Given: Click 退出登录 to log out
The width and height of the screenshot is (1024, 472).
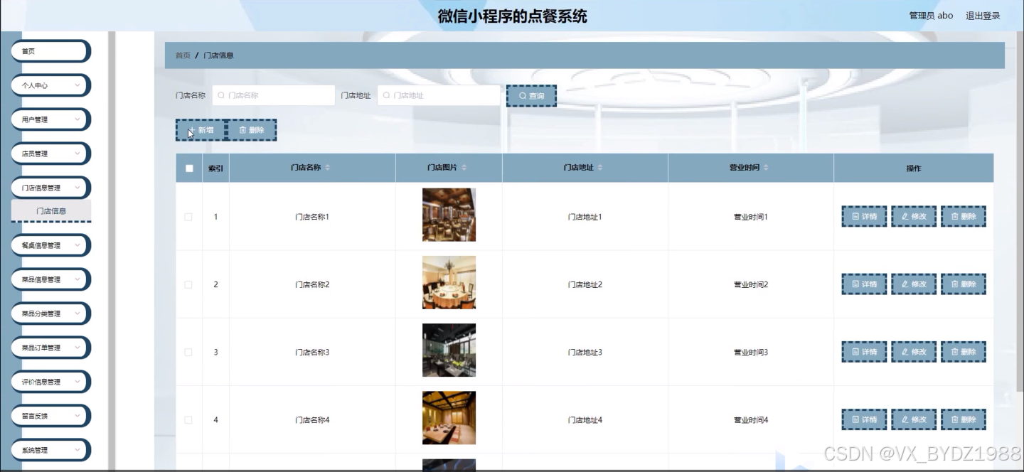Looking at the screenshot, I should pyautogui.click(x=983, y=16).
